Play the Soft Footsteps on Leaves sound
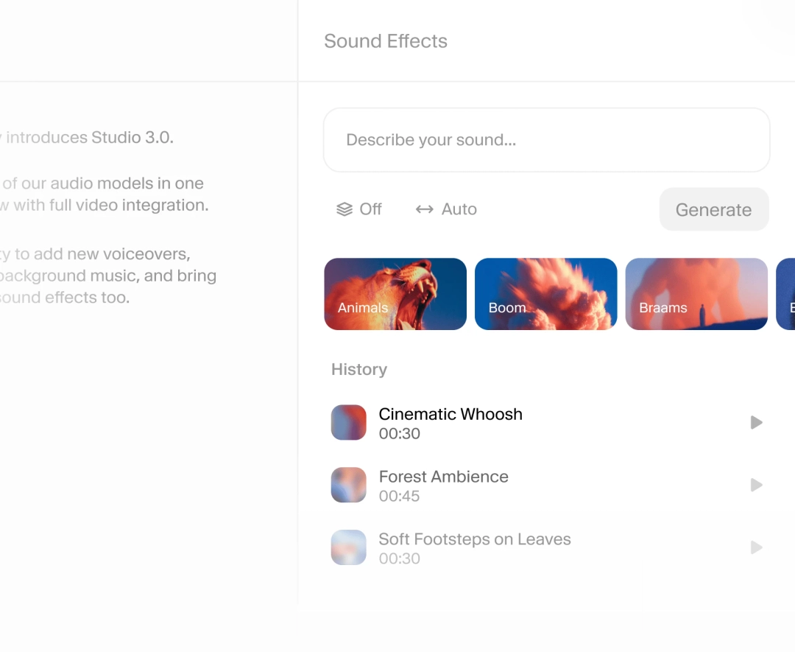Screen dimensions: 795x652 pos(756,547)
